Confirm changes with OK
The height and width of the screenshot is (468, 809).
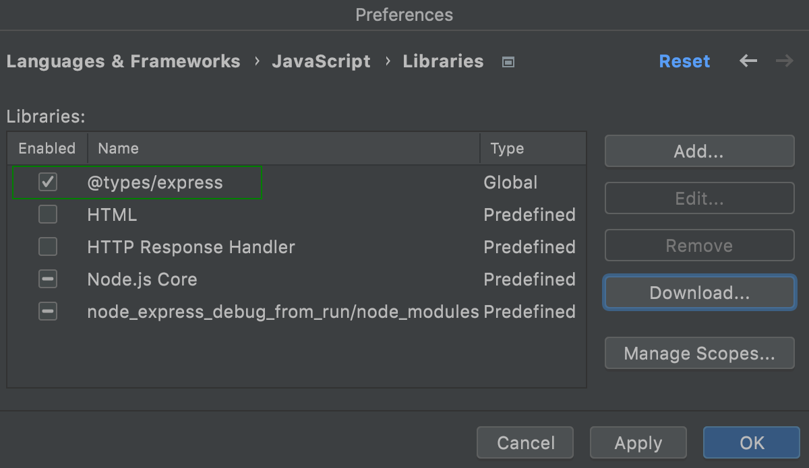click(750, 442)
